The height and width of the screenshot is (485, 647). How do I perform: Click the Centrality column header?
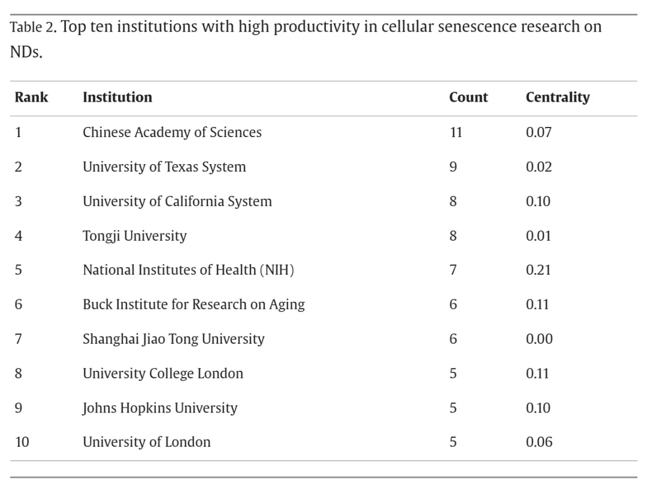point(557,97)
